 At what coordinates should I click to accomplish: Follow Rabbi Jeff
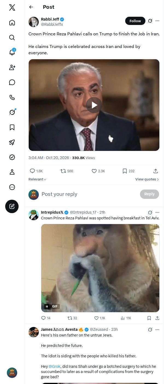point(135,21)
